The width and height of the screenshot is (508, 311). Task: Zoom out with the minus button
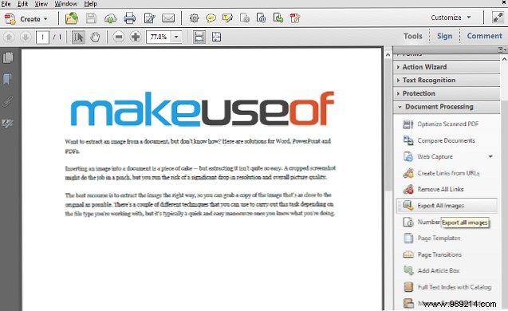119,37
